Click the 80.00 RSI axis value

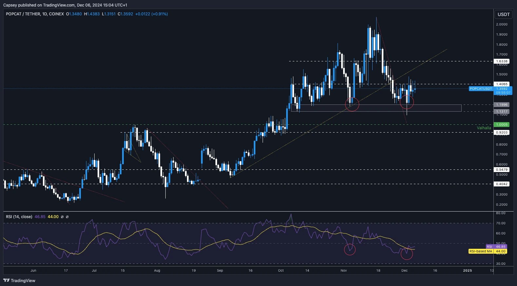point(501,213)
